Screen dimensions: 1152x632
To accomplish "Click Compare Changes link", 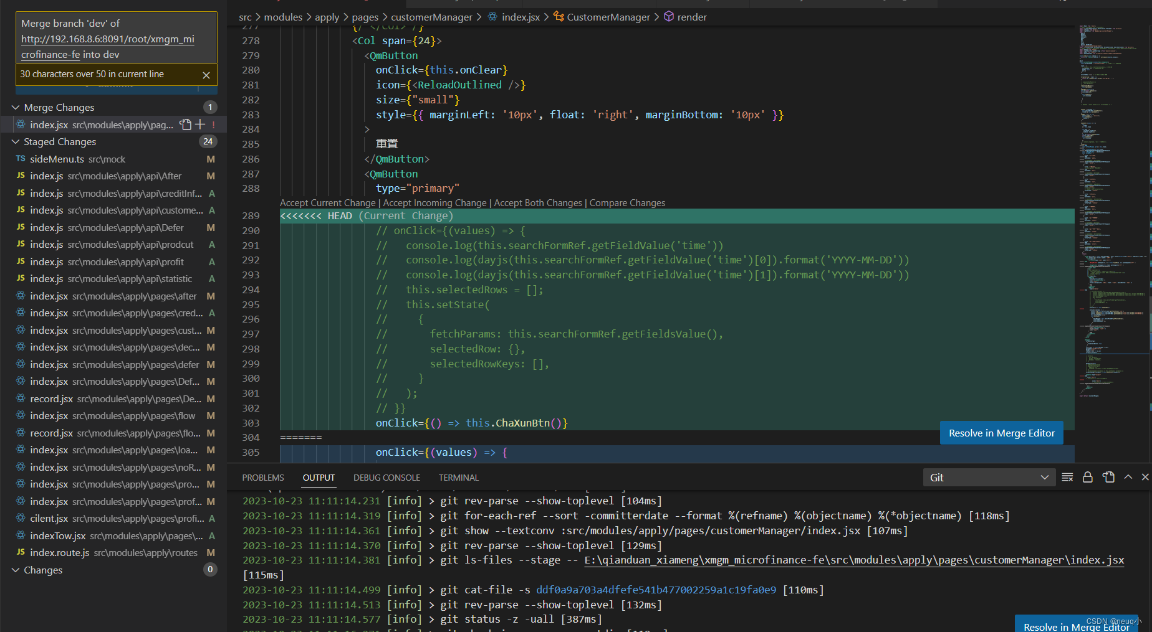I will 627,203.
